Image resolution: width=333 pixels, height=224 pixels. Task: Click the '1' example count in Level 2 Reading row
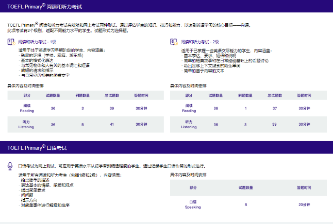coord(246,108)
